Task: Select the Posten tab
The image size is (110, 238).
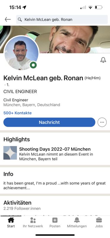Action: 55,222
